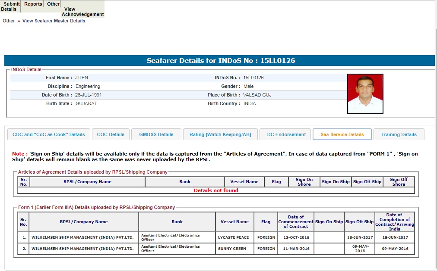The width and height of the screenshot is (437, 271).
Task: Open the Submit Details menu
Action: pyautogui.click(x=10, y=6)
